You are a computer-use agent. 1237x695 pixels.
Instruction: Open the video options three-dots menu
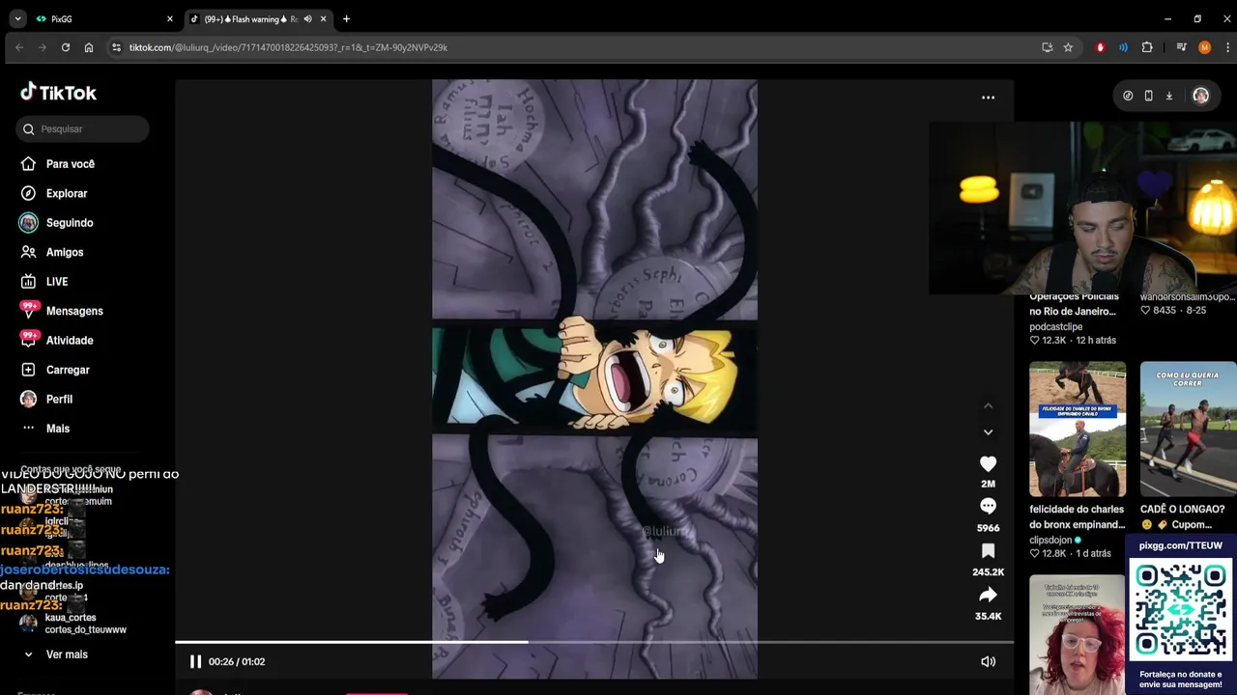[x=988, y=97]
